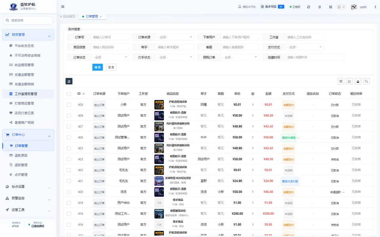Screen dimensions: 380x237
Task: Open the ceshi user avatar menu
Action: tap(359, 7)
